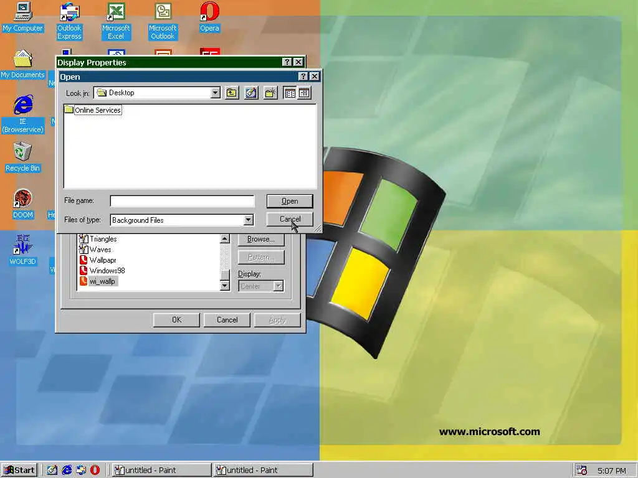Launch Outlook Express from quick launch
This screenshot has height=478, width=638.
(81, 471)
